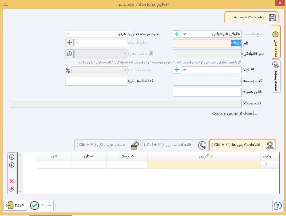Delete the address row with red X
The width and height of the screenshot is (286, 216).
tap(12, 181)
